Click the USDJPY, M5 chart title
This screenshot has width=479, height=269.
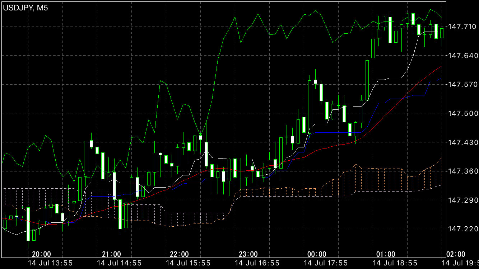(25, 8)
